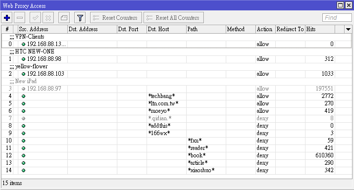Click green status dot of rule 8
The width and height of the screenshot is (354, 190).
pos(23,126)
